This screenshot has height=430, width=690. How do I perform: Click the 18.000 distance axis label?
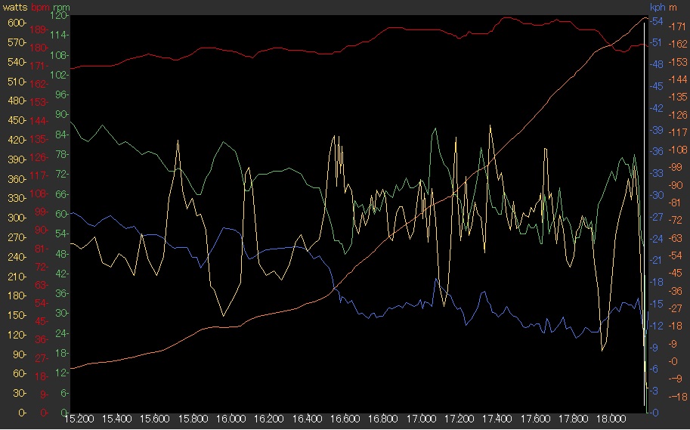click(x=611, y=419)
